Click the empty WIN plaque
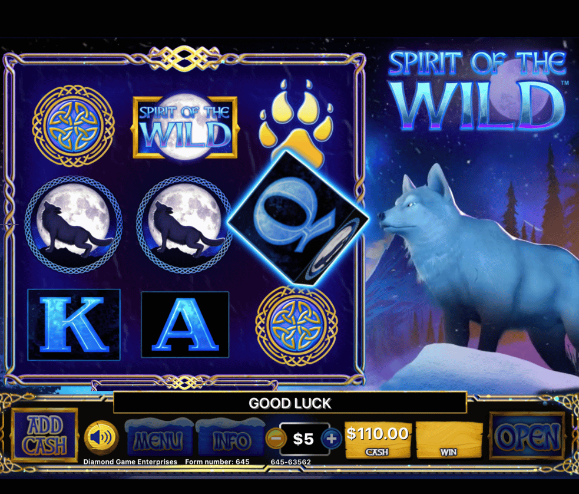Viewport: 579px width, 494px height. 449,440
